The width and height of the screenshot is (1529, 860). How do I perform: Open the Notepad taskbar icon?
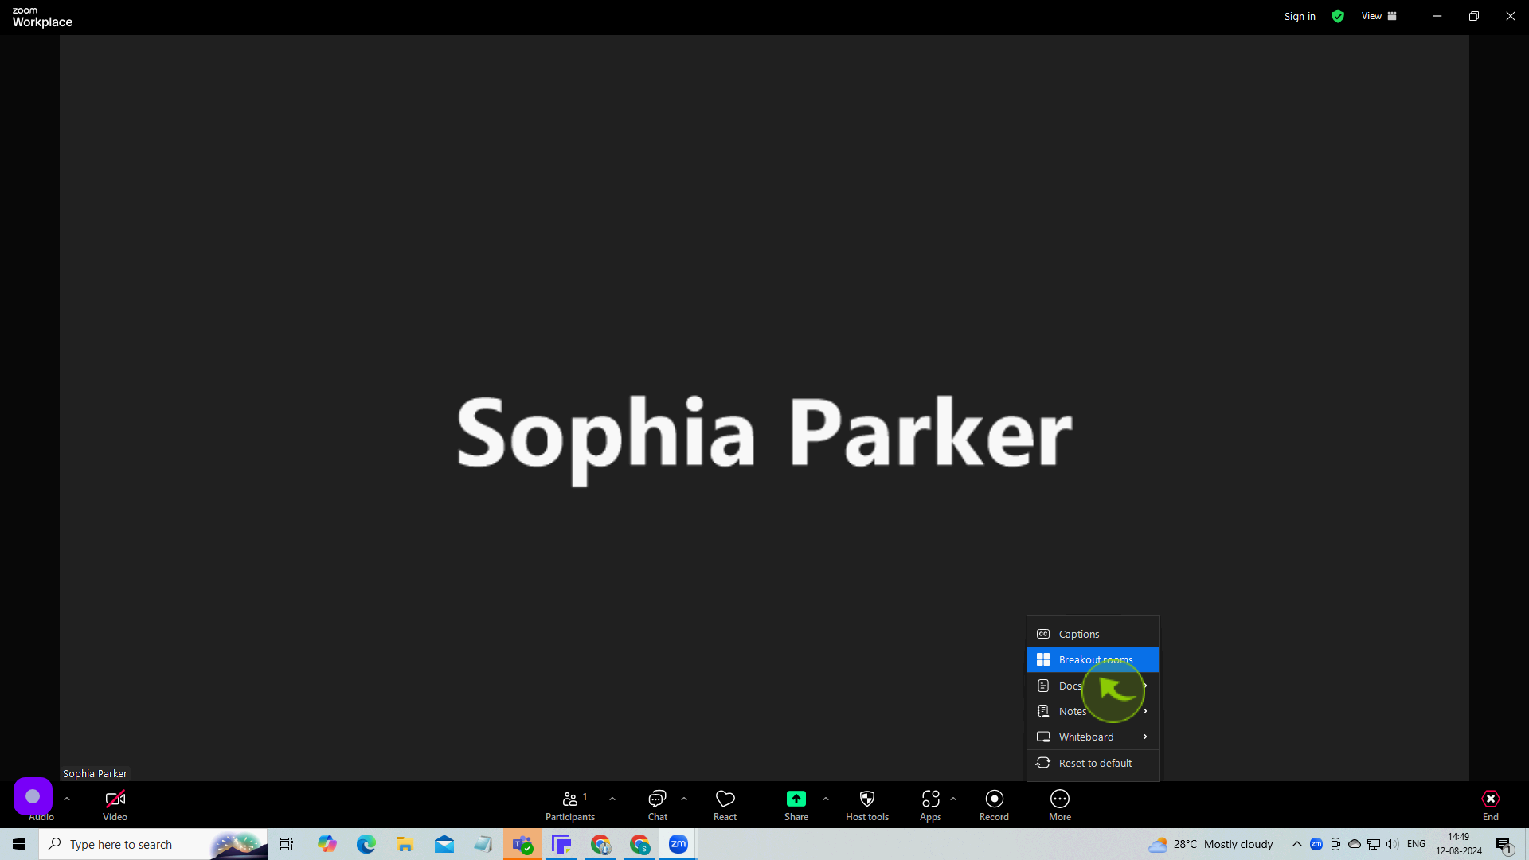click(x=483, y=844)
